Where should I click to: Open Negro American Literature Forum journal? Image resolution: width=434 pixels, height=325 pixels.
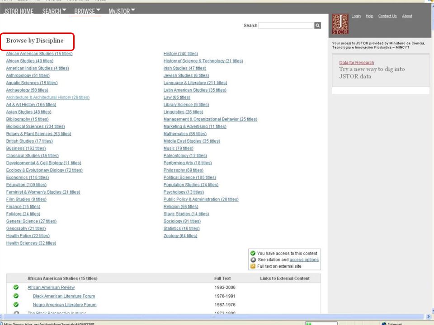[65, 305]
